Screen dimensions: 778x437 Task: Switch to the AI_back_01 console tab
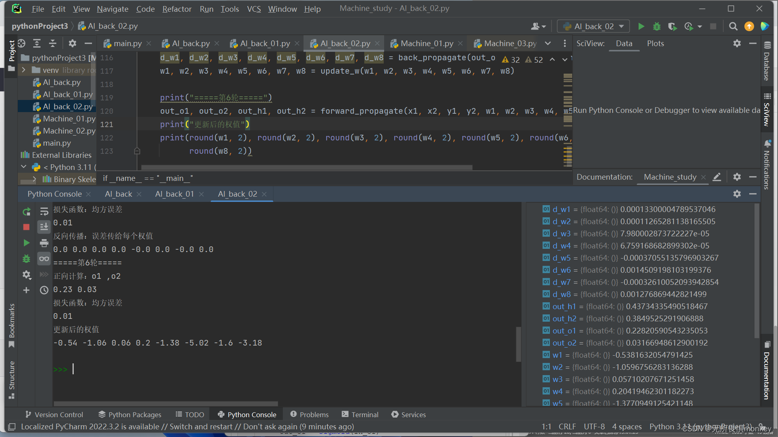174,194
